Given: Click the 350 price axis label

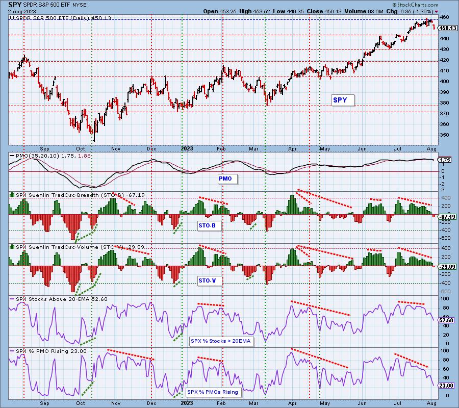Looking at the screenshot, I should (x=444, y=135).
